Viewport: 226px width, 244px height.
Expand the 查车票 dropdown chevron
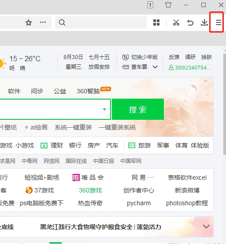pos(155,67)
